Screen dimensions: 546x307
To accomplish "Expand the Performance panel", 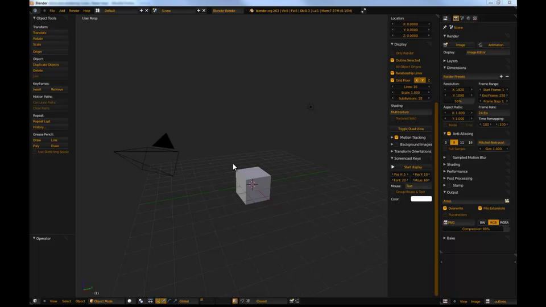I will pos(445,172).
